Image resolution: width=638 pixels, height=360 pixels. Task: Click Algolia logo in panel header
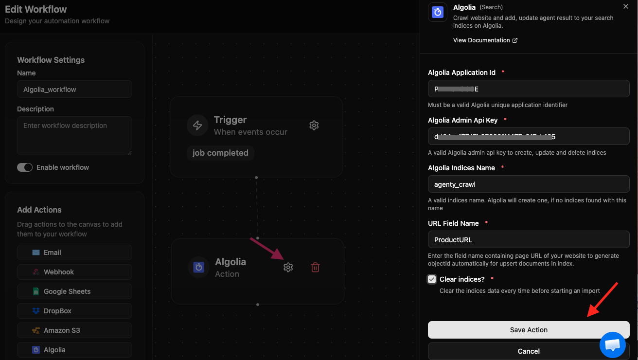pyautogui.click(x=438, y=12)
